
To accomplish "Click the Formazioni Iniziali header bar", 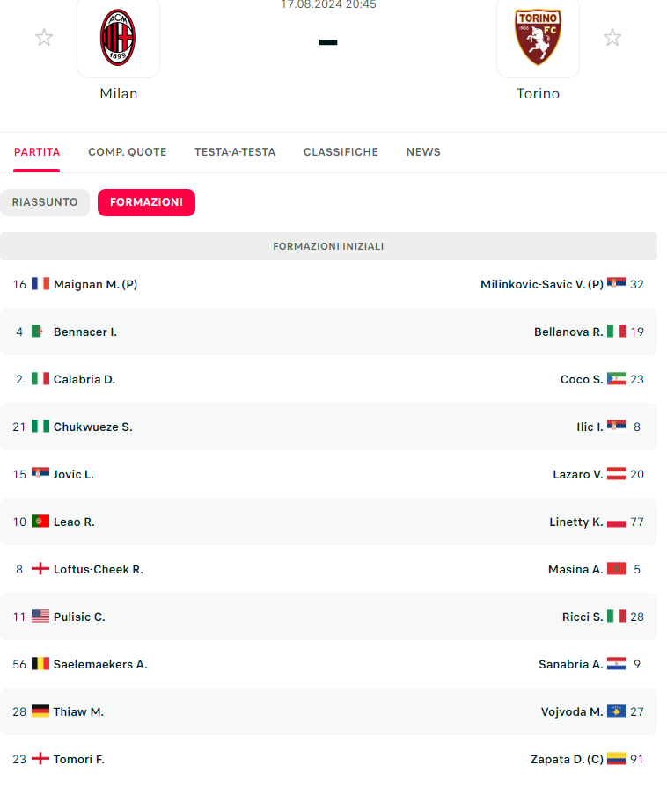I will (x=328, y=246).
